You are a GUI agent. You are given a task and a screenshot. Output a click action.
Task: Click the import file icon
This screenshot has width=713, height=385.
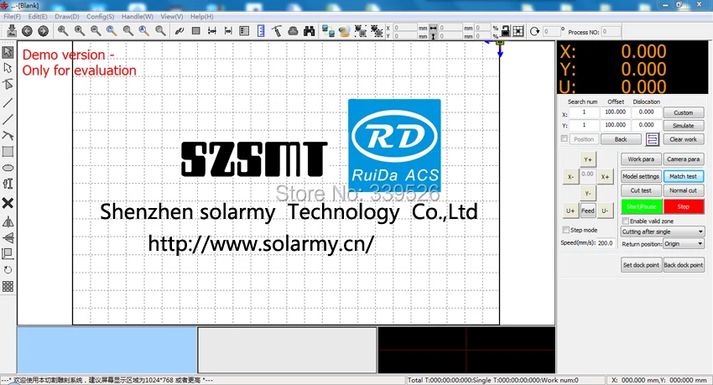coord(13,31)
